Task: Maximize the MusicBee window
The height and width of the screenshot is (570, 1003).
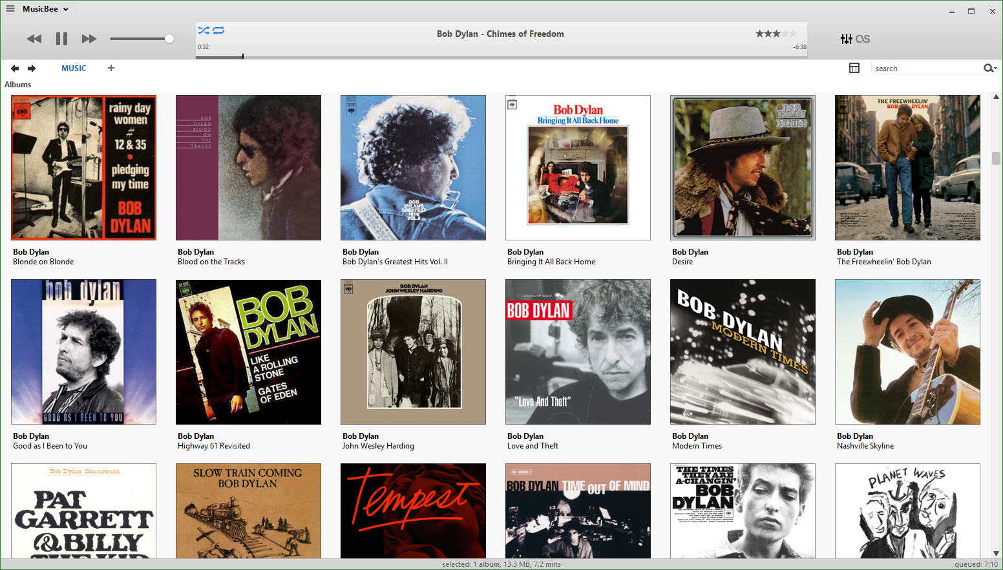Action: (x=971, y=11)
